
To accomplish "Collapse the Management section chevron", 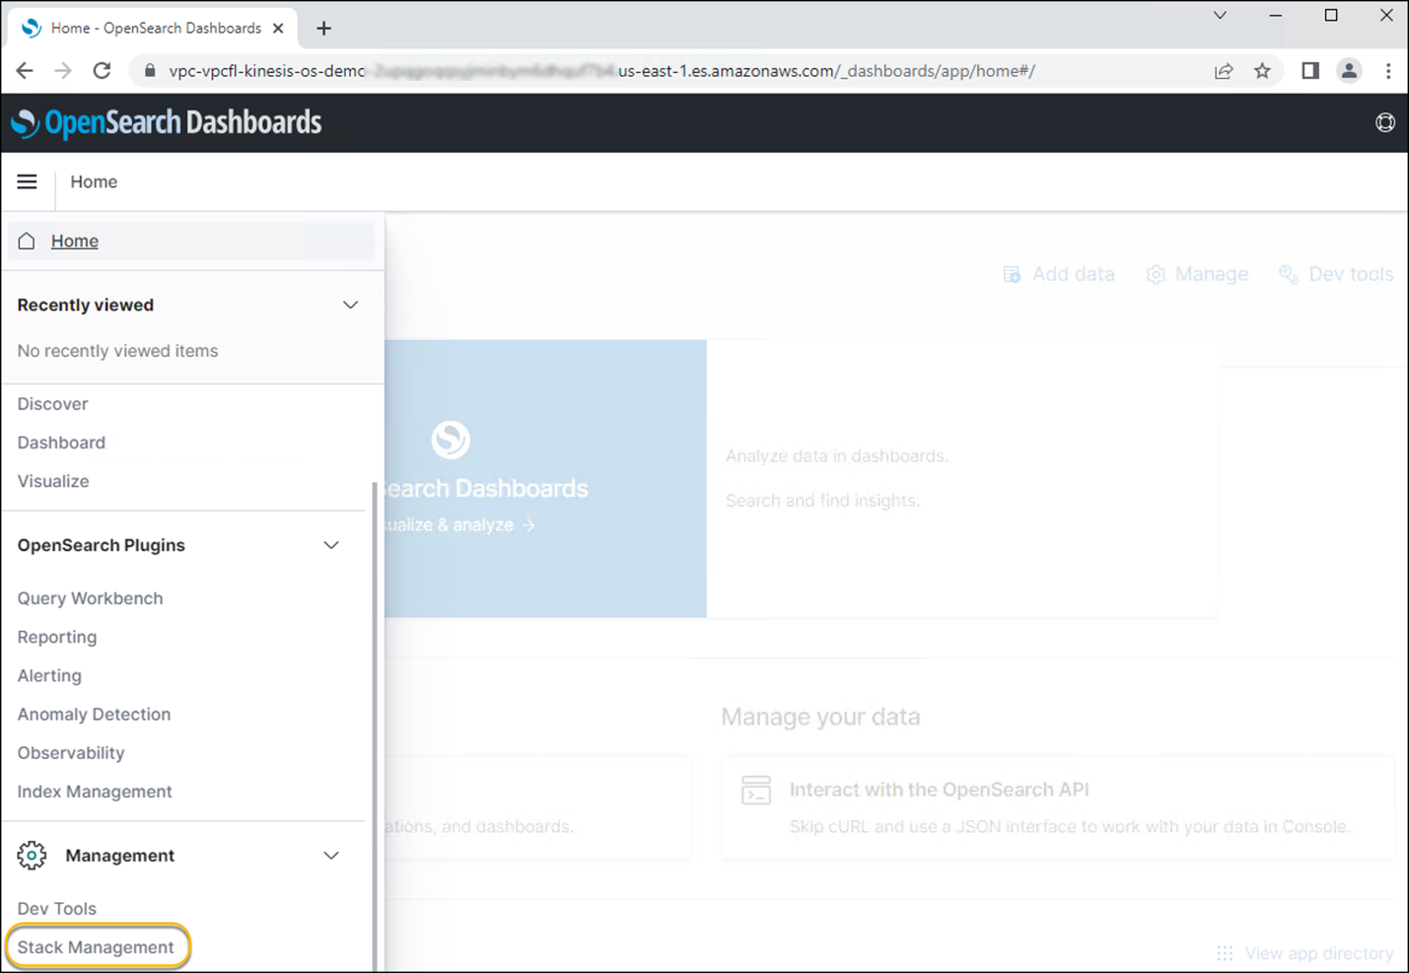I will point(331,856).
